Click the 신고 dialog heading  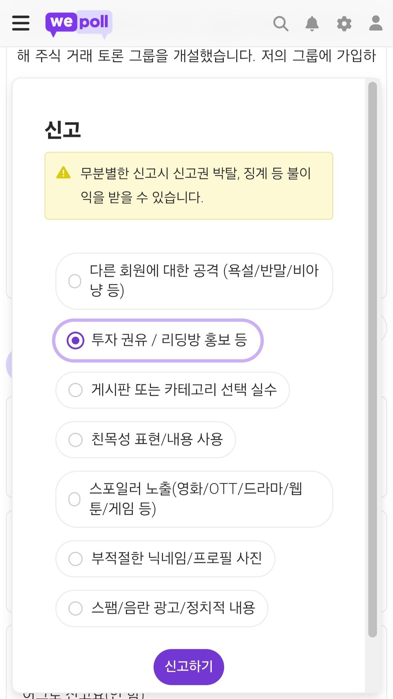tap(63, 130)
